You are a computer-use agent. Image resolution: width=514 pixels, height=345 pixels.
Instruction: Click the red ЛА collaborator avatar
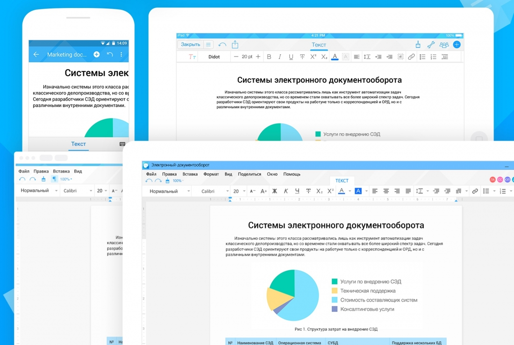493,180
